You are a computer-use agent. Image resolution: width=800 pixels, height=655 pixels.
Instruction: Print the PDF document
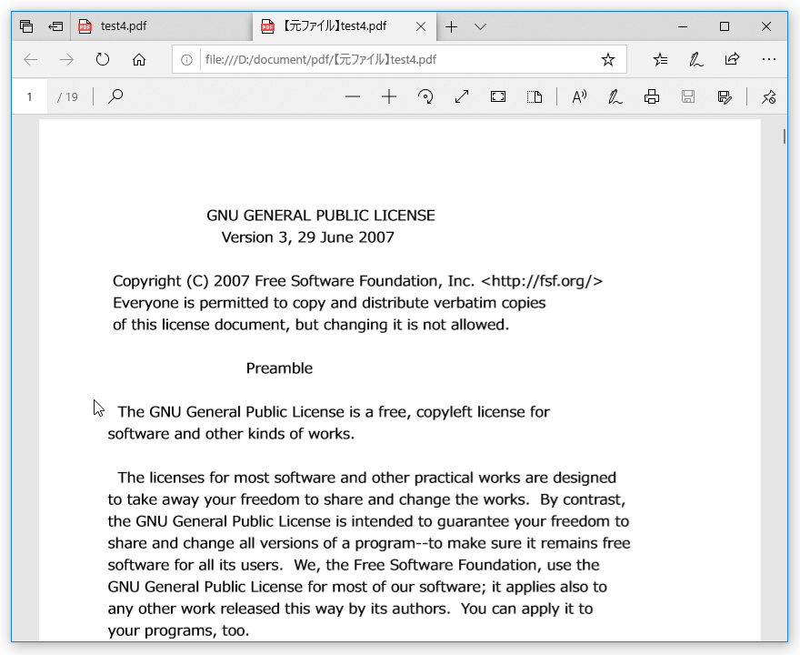pyautogui.click(x=652, y=96)
